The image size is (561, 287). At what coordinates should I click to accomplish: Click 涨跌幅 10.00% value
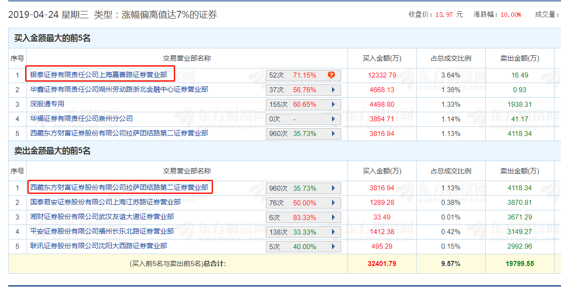click(511, 15)
